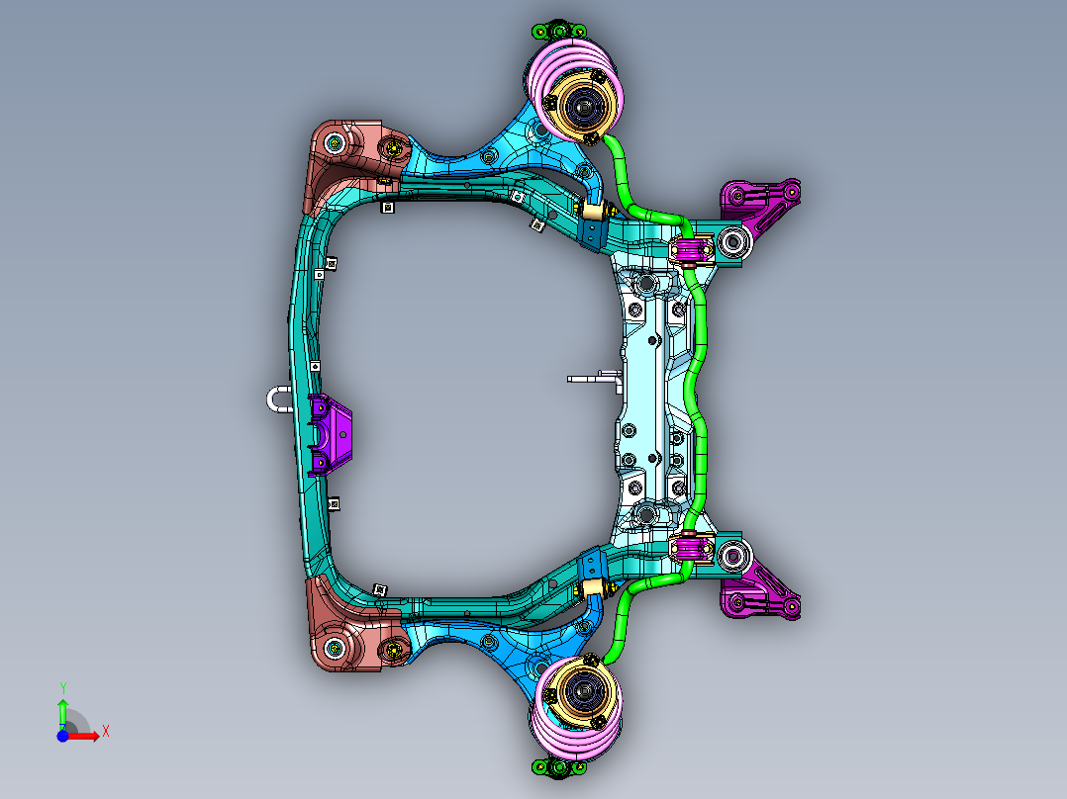Select the lower green ball joint fitting
Viewport: 1067px width, 799px height.
point(558,768)
